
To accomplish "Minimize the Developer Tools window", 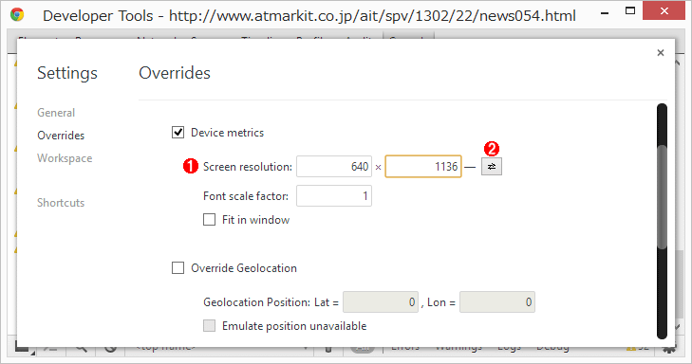I will coord(605,13).
